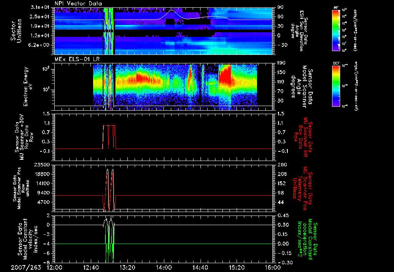Click the '60' sun elevation tick value

click(280, 17)
